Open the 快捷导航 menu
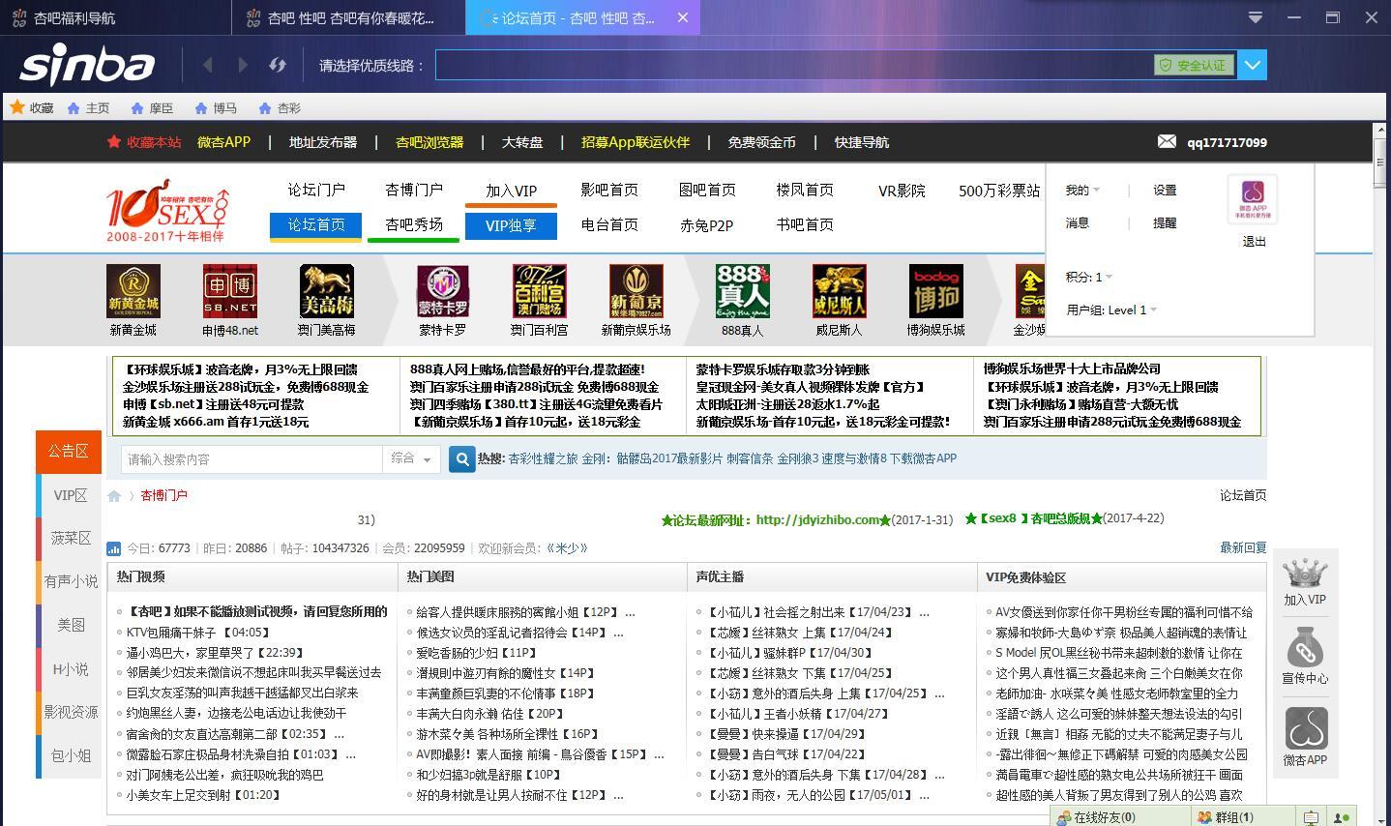1391x826 pixels. pos(861,142)
